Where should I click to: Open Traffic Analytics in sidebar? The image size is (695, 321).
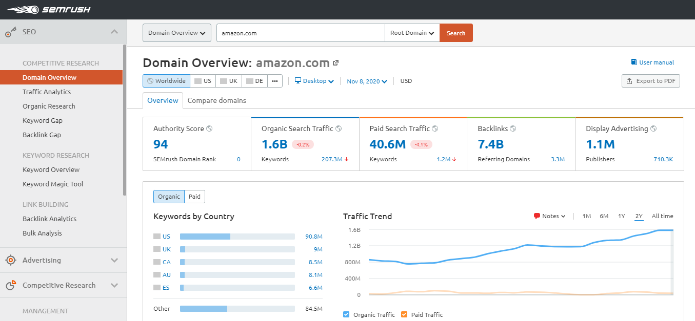tap(47, 92)
